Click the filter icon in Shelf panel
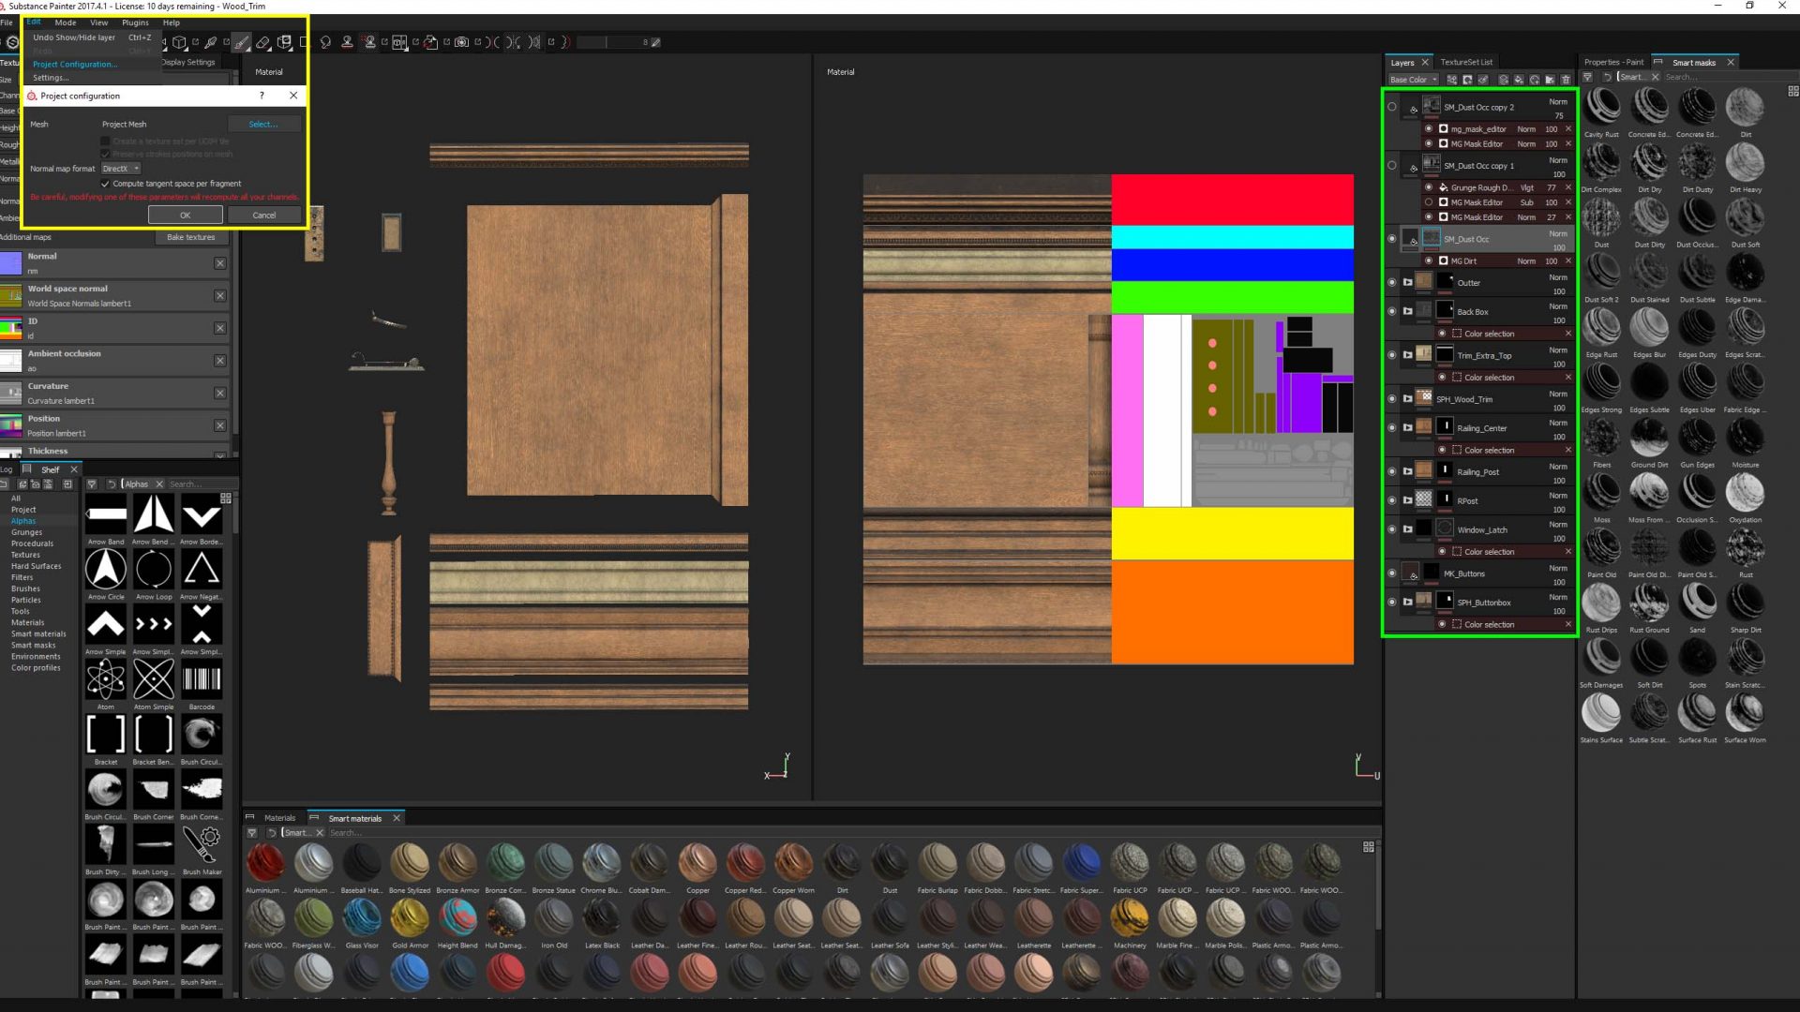Image resolution: width=1800 pixels, height=1012 pixels. 91,484
